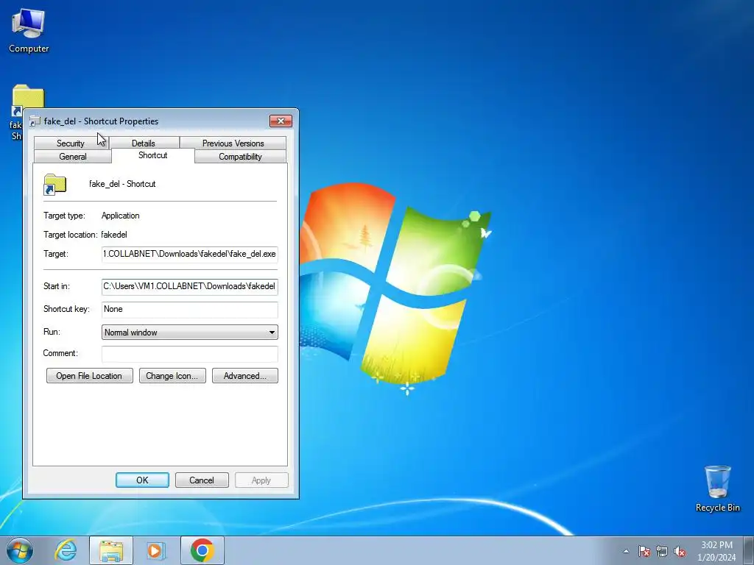Show hidden system tray icons arrow
Screen dimensions: 754x565
(x=626, y=551)
